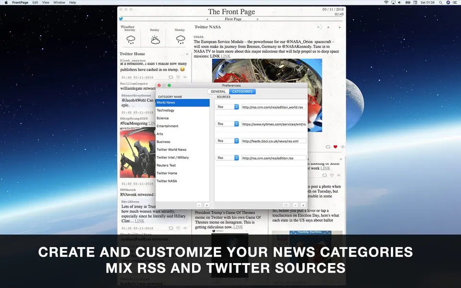This screenshot has width=461, height=288.
Task: Collapse the Twitter Home section chevron
Action: [187, 54]
